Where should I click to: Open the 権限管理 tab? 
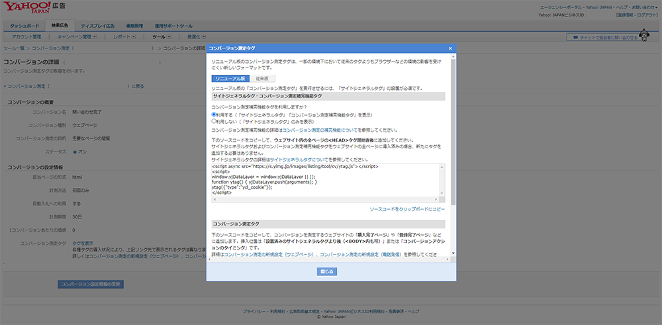134,26
